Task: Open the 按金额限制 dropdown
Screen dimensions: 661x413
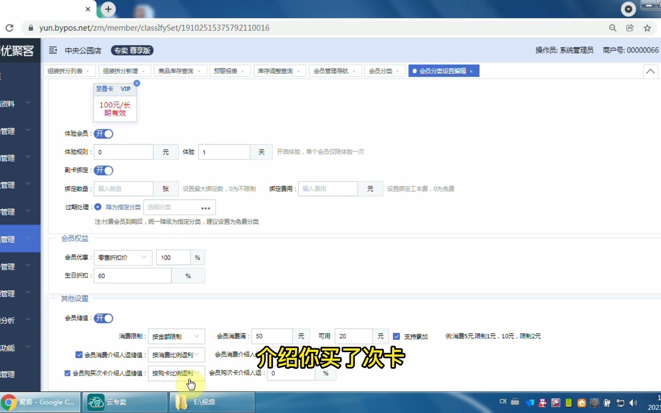Action: pyautogui.click(x=176, y=337)
